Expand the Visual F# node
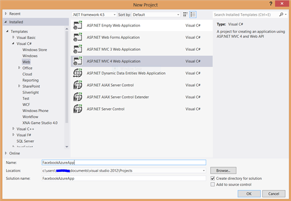The width and height of the screenshot is (291, 201). pos(13,135)
